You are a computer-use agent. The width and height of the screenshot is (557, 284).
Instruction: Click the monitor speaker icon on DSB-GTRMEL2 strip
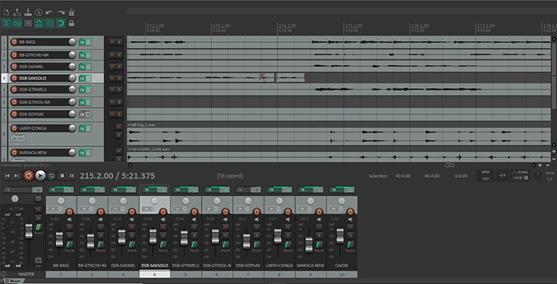coord(194,219)
